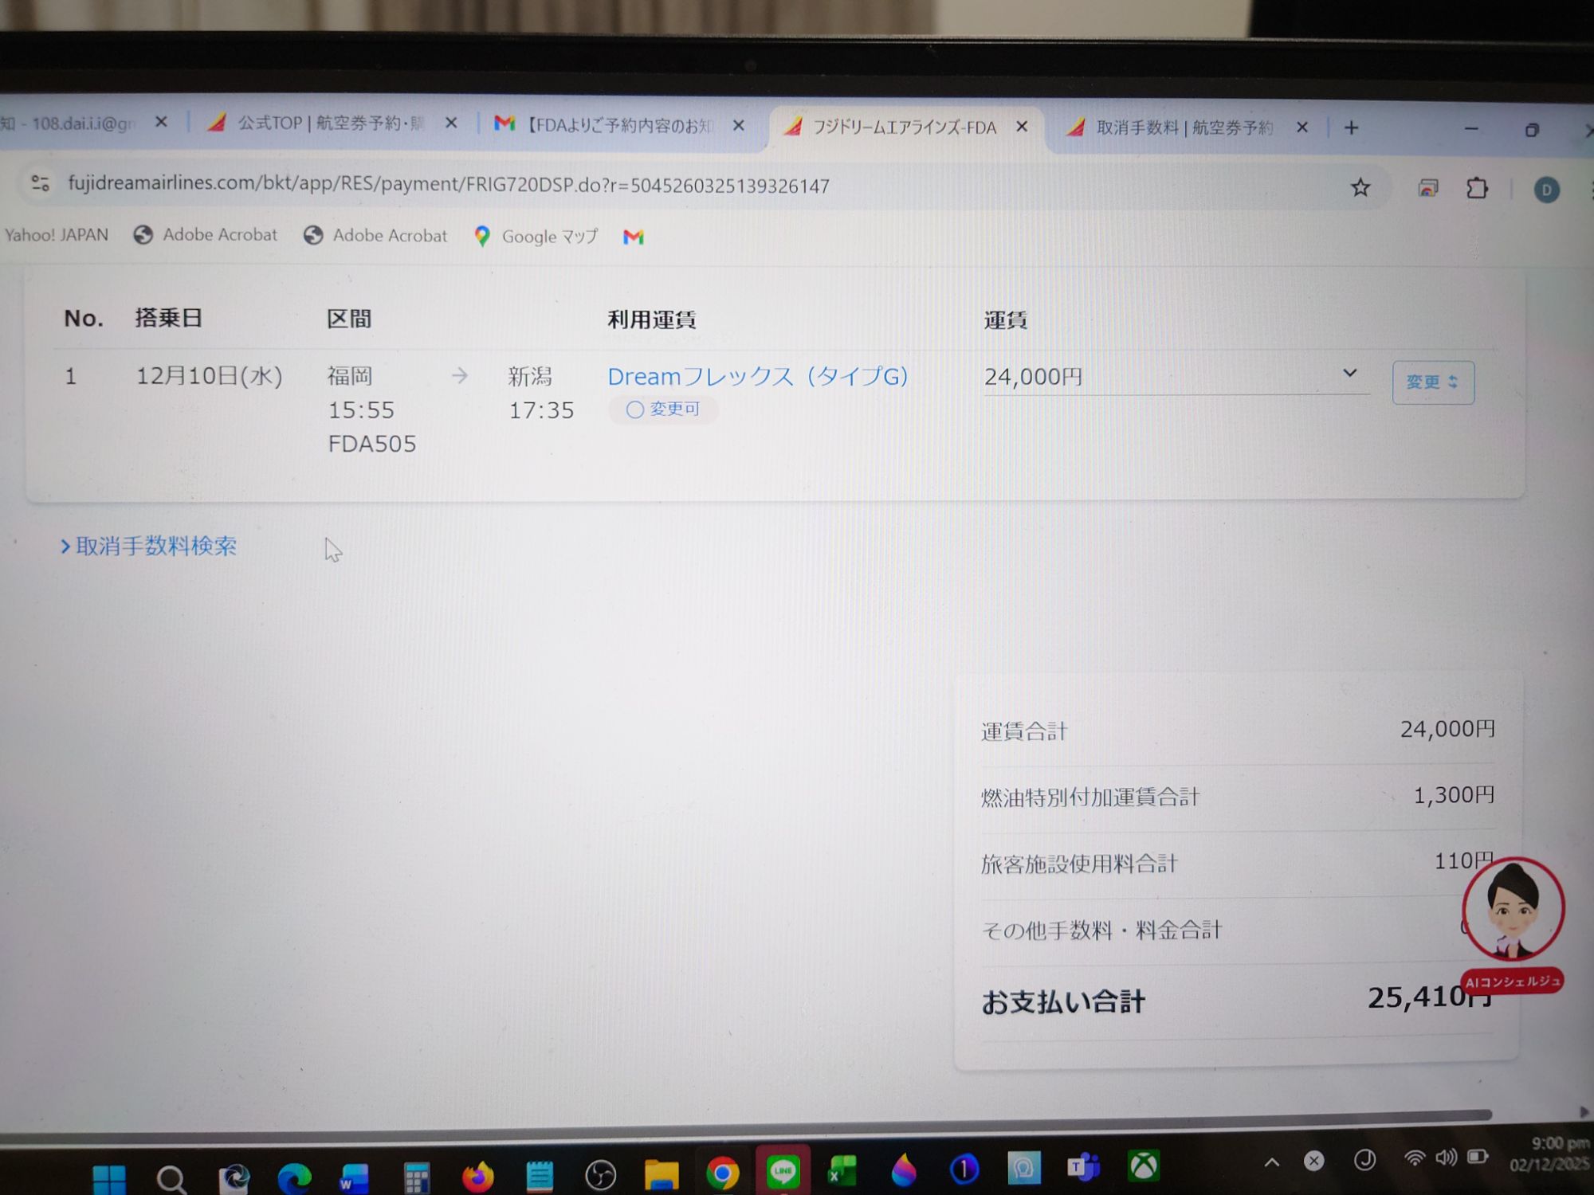
Task: Click the 変更 button for the flight
Action: (1432, 382)
